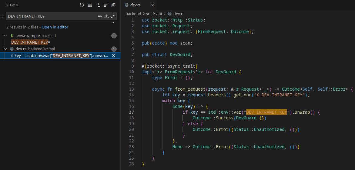Viewport: 355px width, 170px height.
Task: Click match count badge for .env.example
Action: tap(114, 36)
